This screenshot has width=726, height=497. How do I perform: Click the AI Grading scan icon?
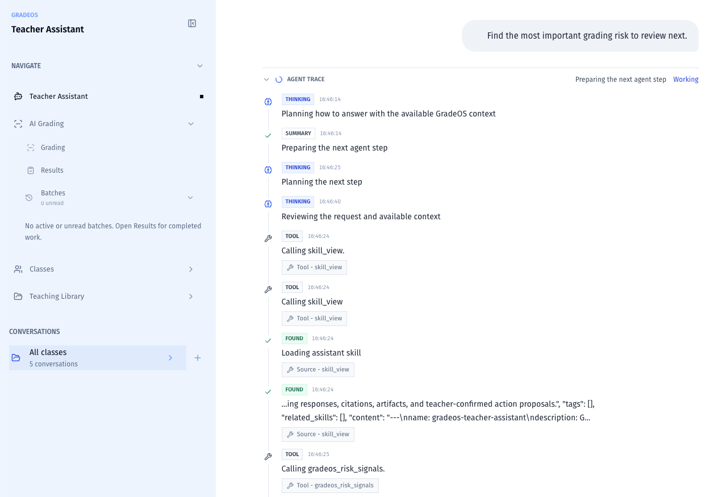tap(18, 124)
